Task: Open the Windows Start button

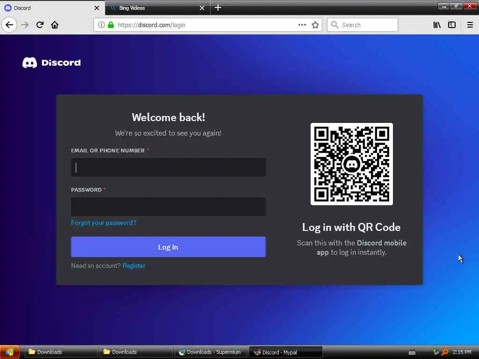Action: (10, 352)
